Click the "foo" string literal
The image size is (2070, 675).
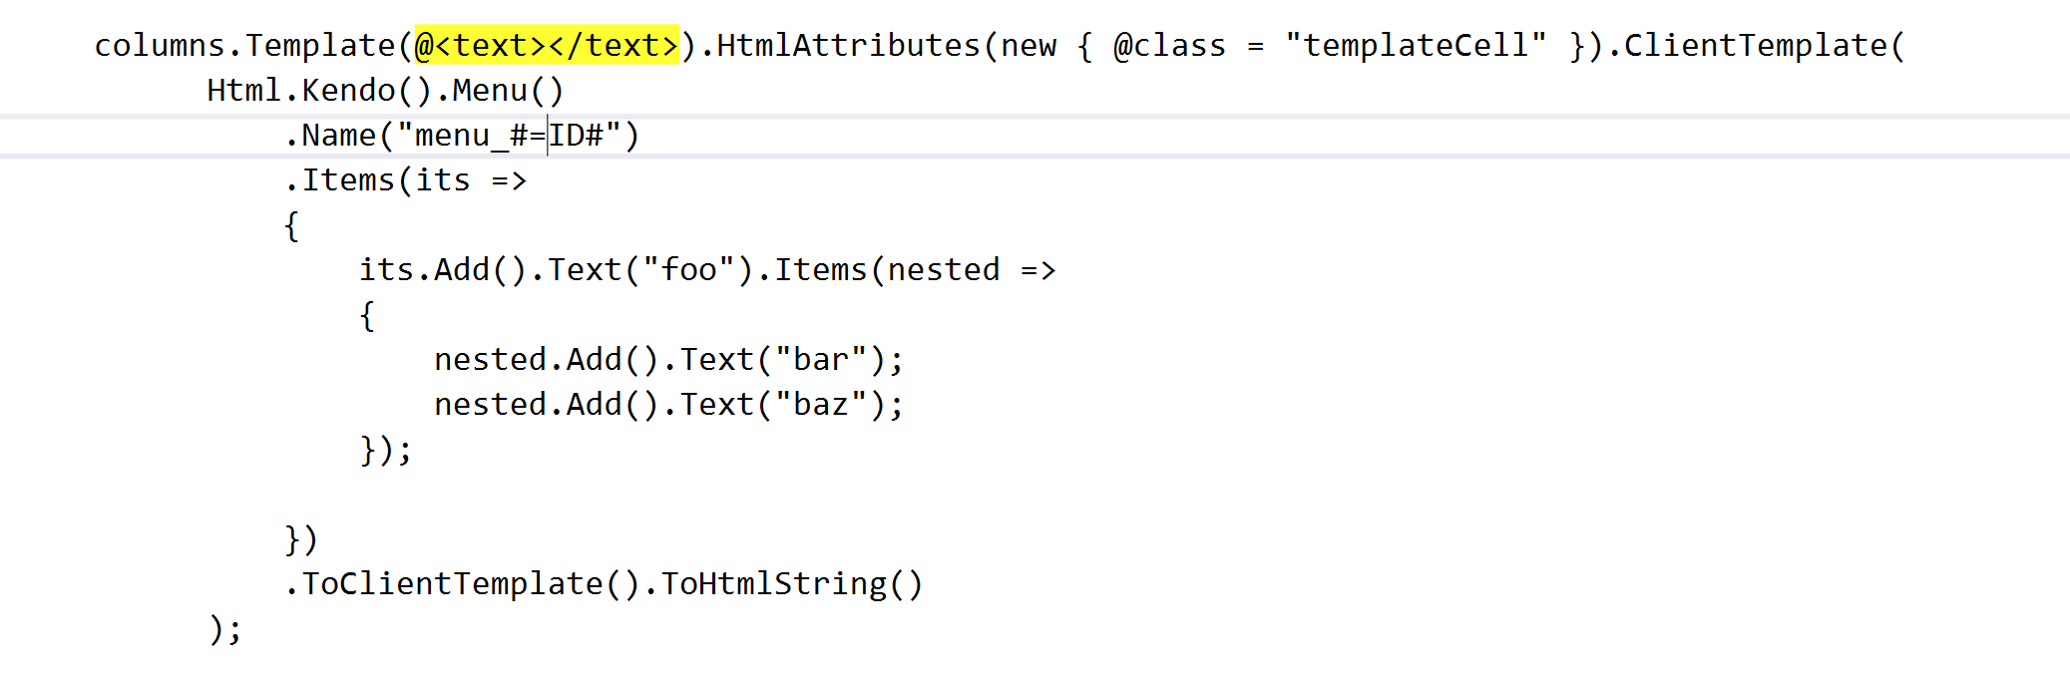[x=688, y=270]
